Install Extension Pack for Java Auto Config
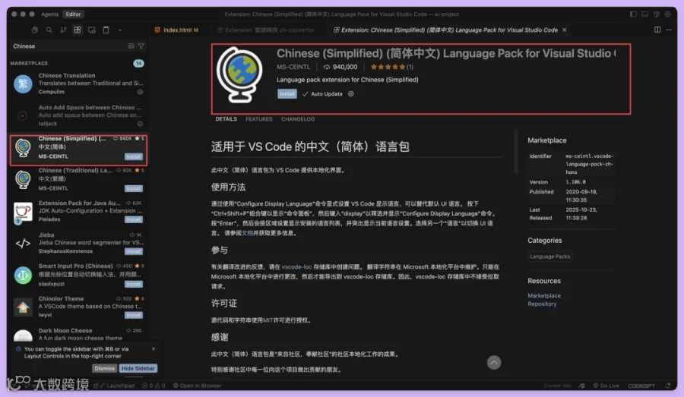This screenshot has width=684, height=397. point(134,219)
